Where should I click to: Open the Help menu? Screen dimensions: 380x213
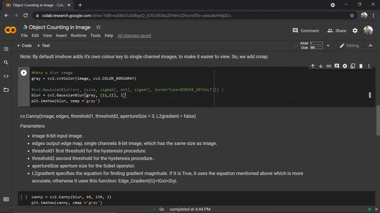[x=109, y=35]
